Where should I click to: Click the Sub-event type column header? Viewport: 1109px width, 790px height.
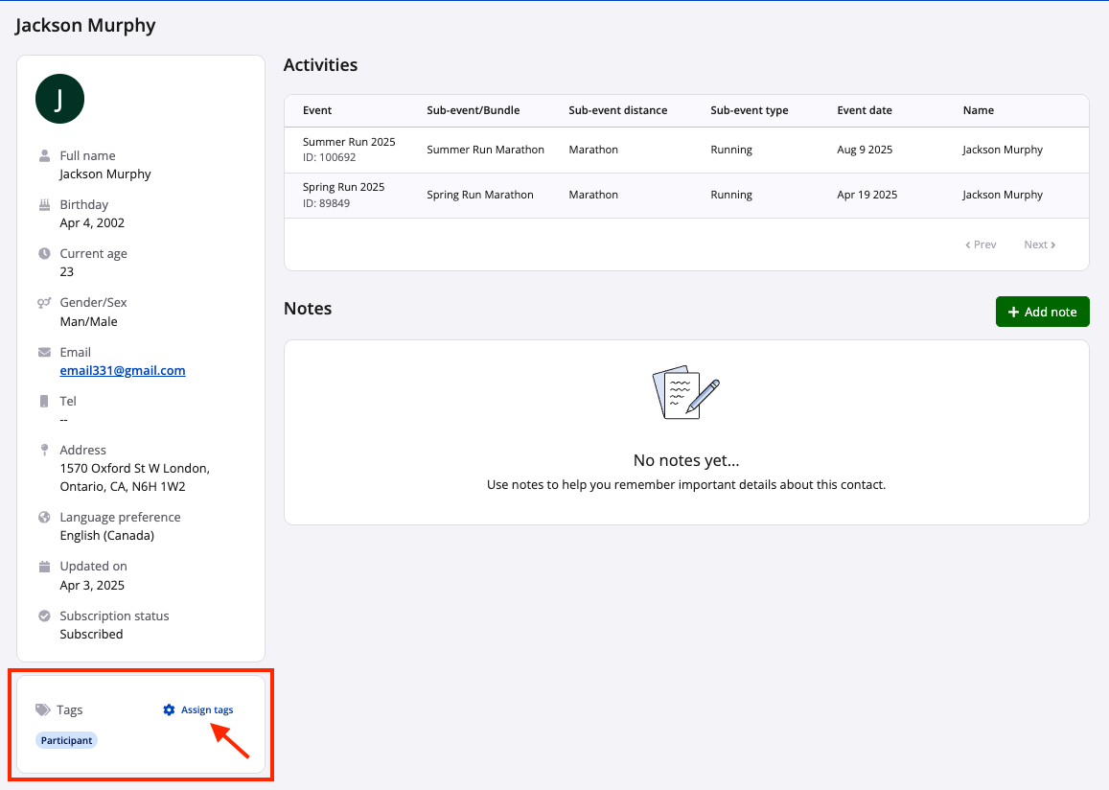[749, 110]
